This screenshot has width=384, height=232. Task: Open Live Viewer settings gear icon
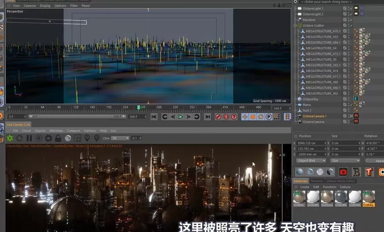[x=48, y=139]
